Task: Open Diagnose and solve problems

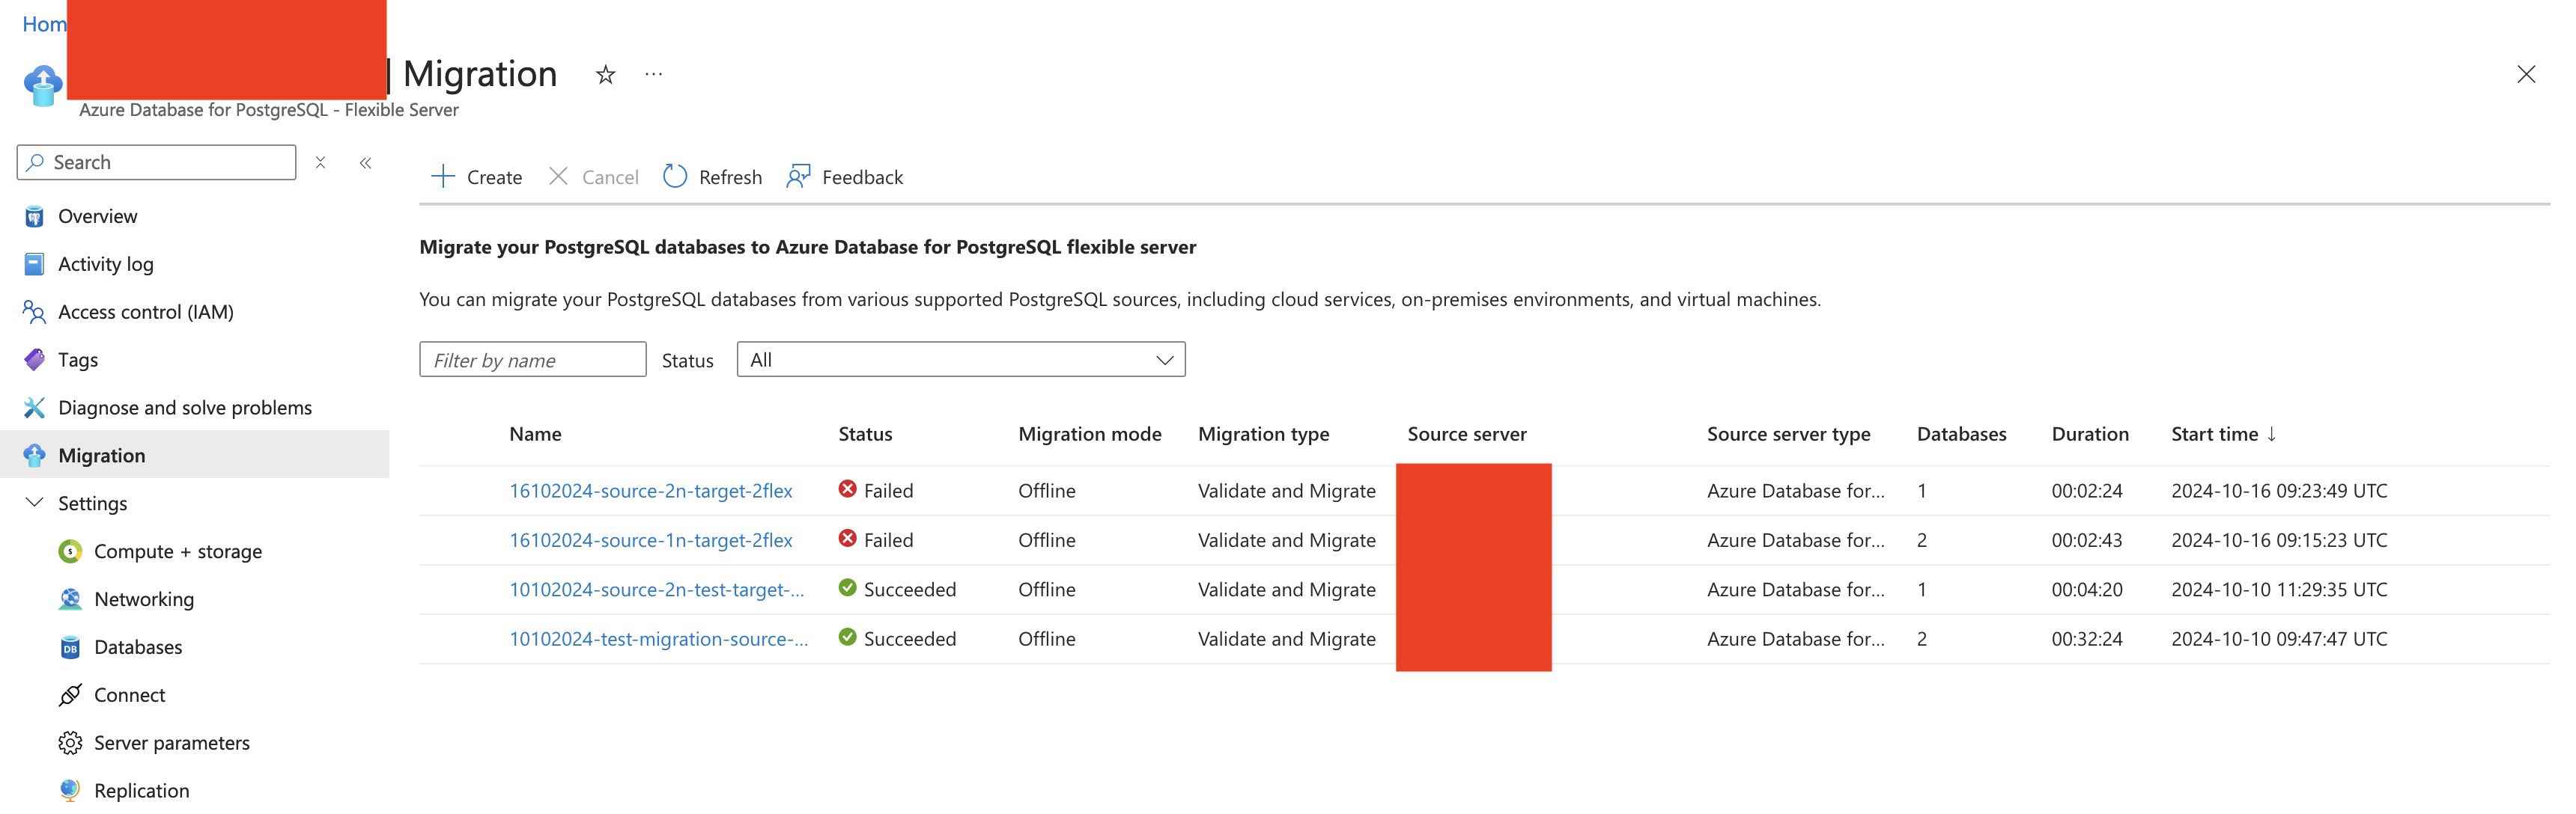Action: click(185, 408)
